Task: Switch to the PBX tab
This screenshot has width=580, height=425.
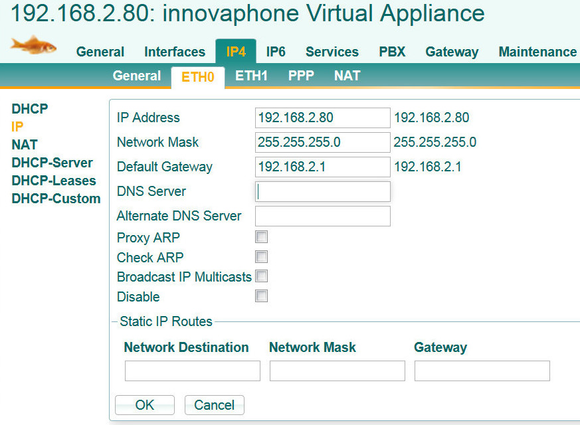Action: 392,52
